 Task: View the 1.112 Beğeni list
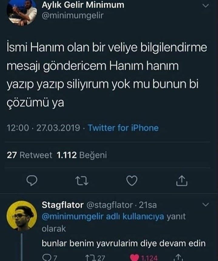(82, 155)
